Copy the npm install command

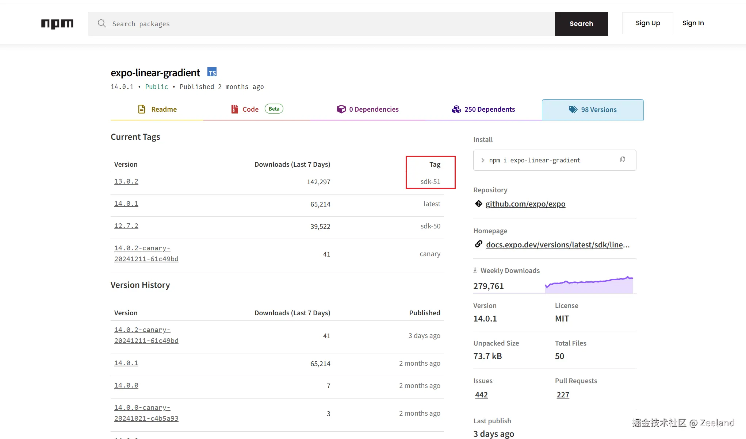coord(622,159)
